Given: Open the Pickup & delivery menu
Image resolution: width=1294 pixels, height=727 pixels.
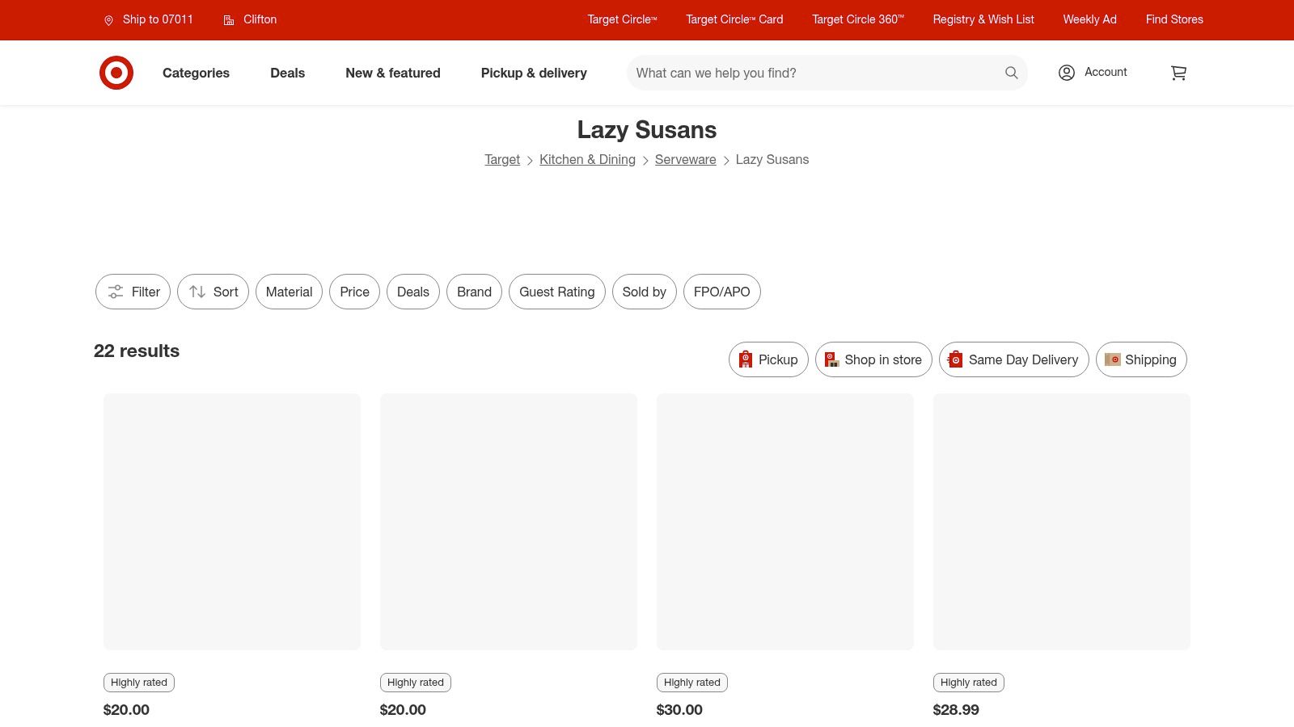Looking at the screenshot, I should pyautogui.click(x=534, y=73).
